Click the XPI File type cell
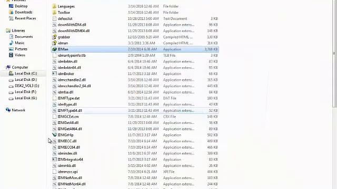Screen dimensions: 337x189 [168, 172]
